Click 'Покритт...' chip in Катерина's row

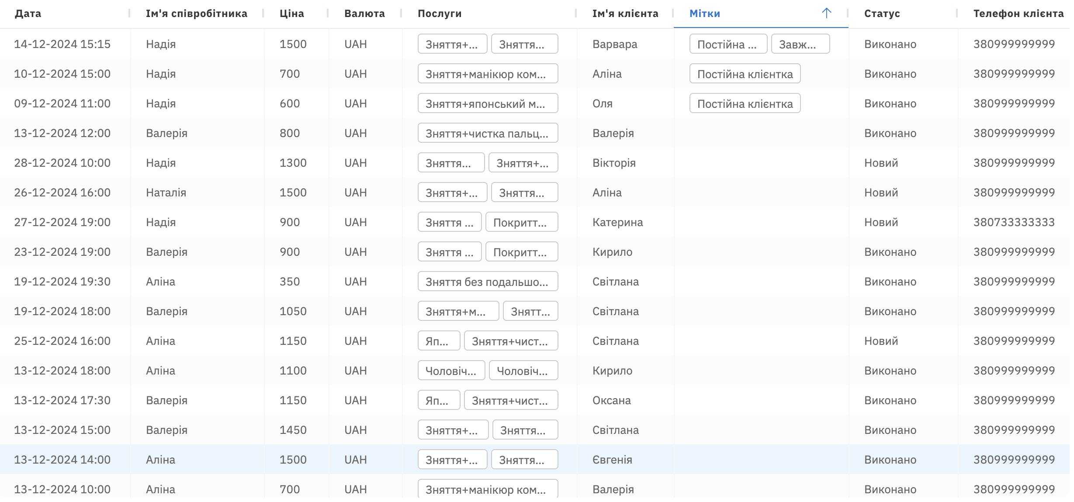pos(521,222)
